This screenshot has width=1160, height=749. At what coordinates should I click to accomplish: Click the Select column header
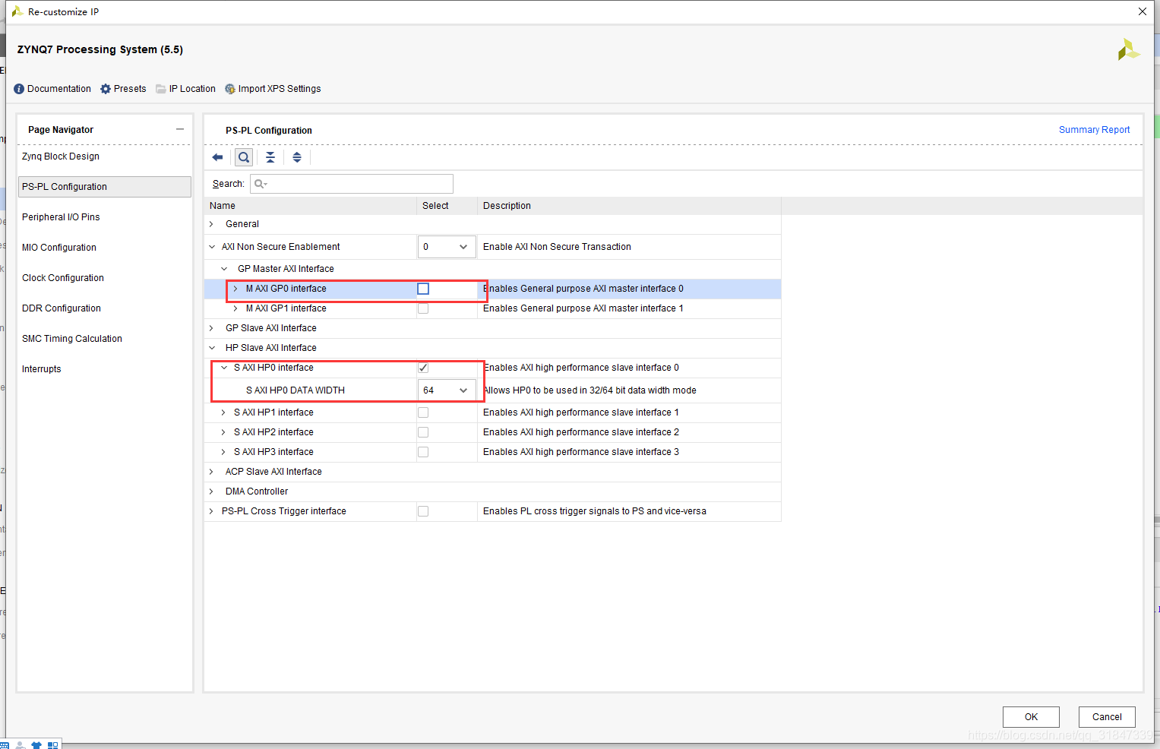447,206
